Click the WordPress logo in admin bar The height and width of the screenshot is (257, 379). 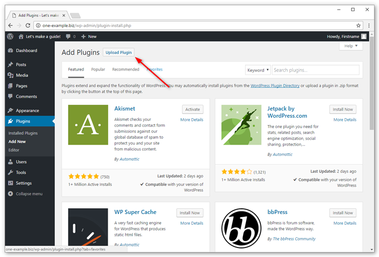click(x=10, y=37)
